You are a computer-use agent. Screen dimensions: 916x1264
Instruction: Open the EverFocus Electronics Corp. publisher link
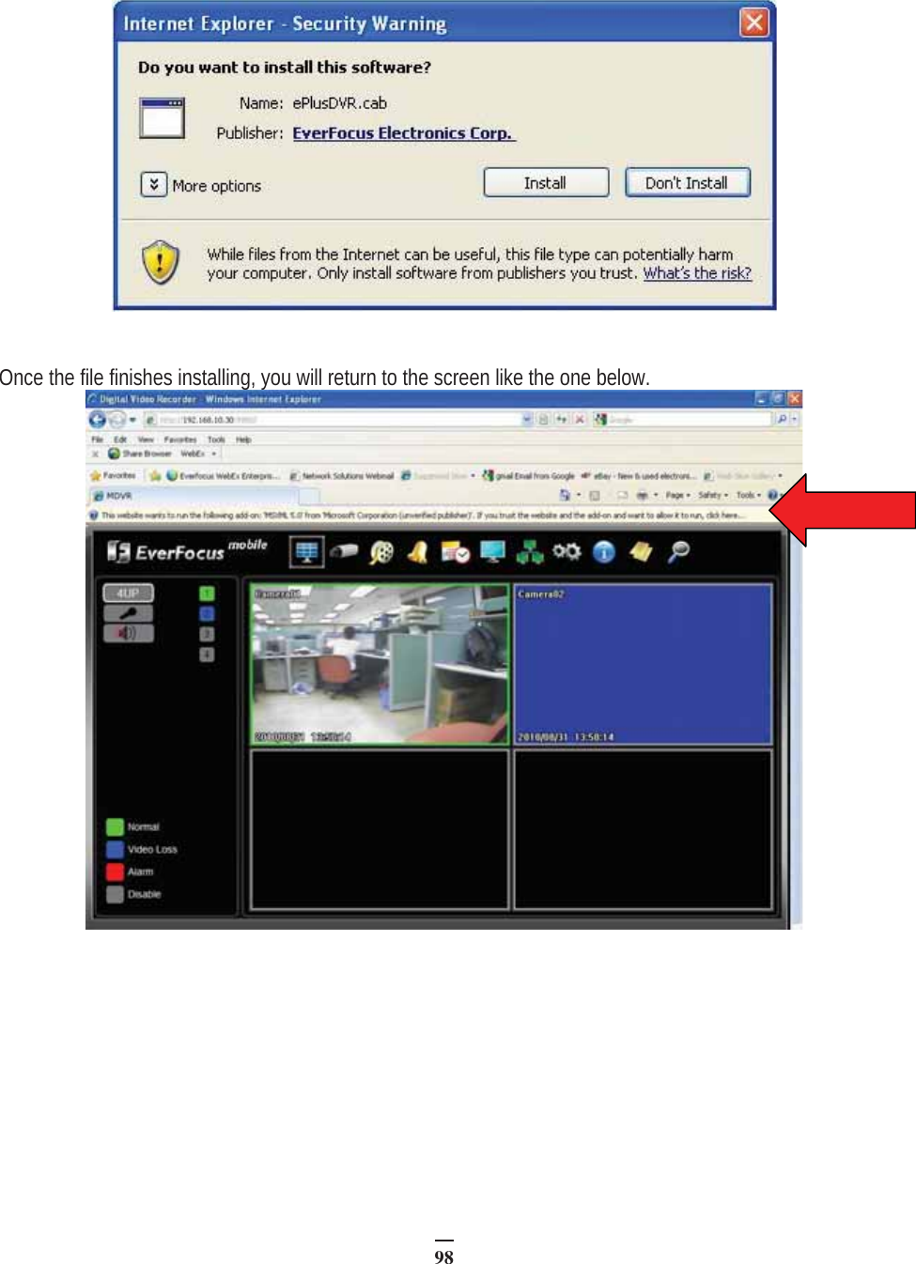[403, 133]
